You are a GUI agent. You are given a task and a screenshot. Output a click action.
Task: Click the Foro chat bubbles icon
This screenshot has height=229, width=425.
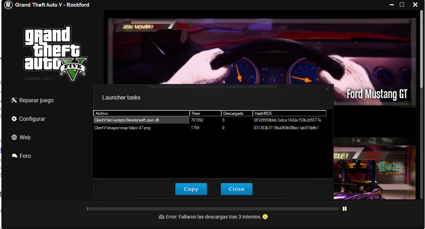[14, 156]
